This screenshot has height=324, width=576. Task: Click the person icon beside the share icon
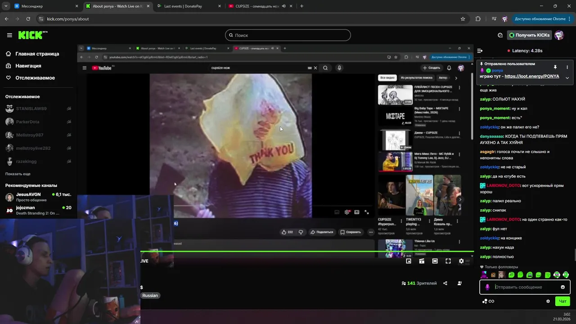pos(459,283)
